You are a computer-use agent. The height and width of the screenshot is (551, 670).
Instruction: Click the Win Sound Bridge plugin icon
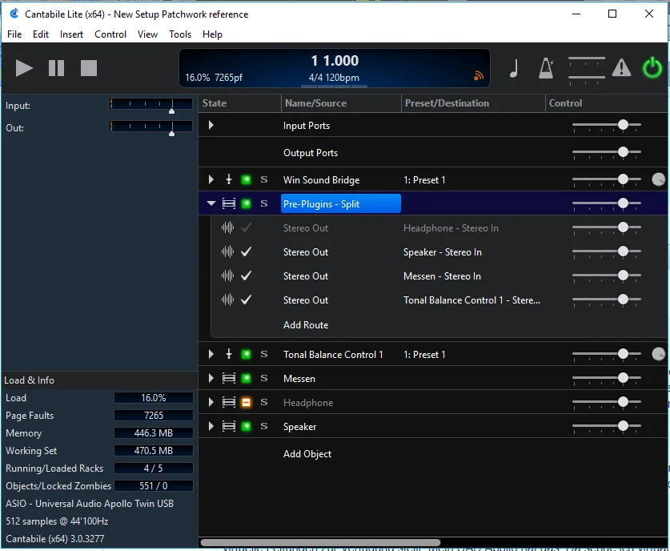229,179
